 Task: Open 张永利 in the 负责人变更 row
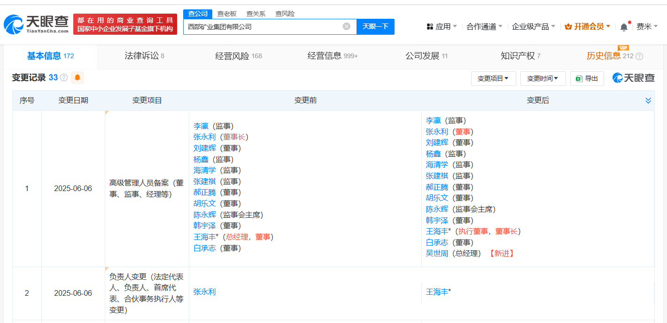coord(205,292)
